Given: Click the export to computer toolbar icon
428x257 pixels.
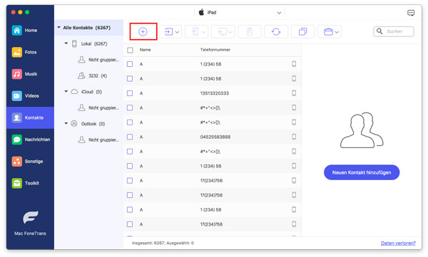Looking at the screenshot, I should 223,32.
